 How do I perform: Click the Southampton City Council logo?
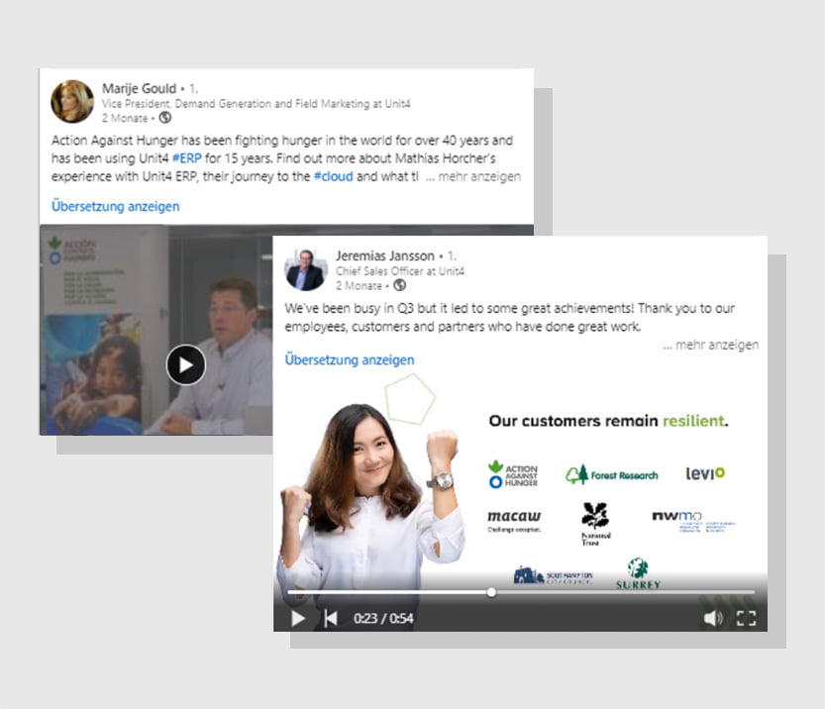(x=553, y=575)
